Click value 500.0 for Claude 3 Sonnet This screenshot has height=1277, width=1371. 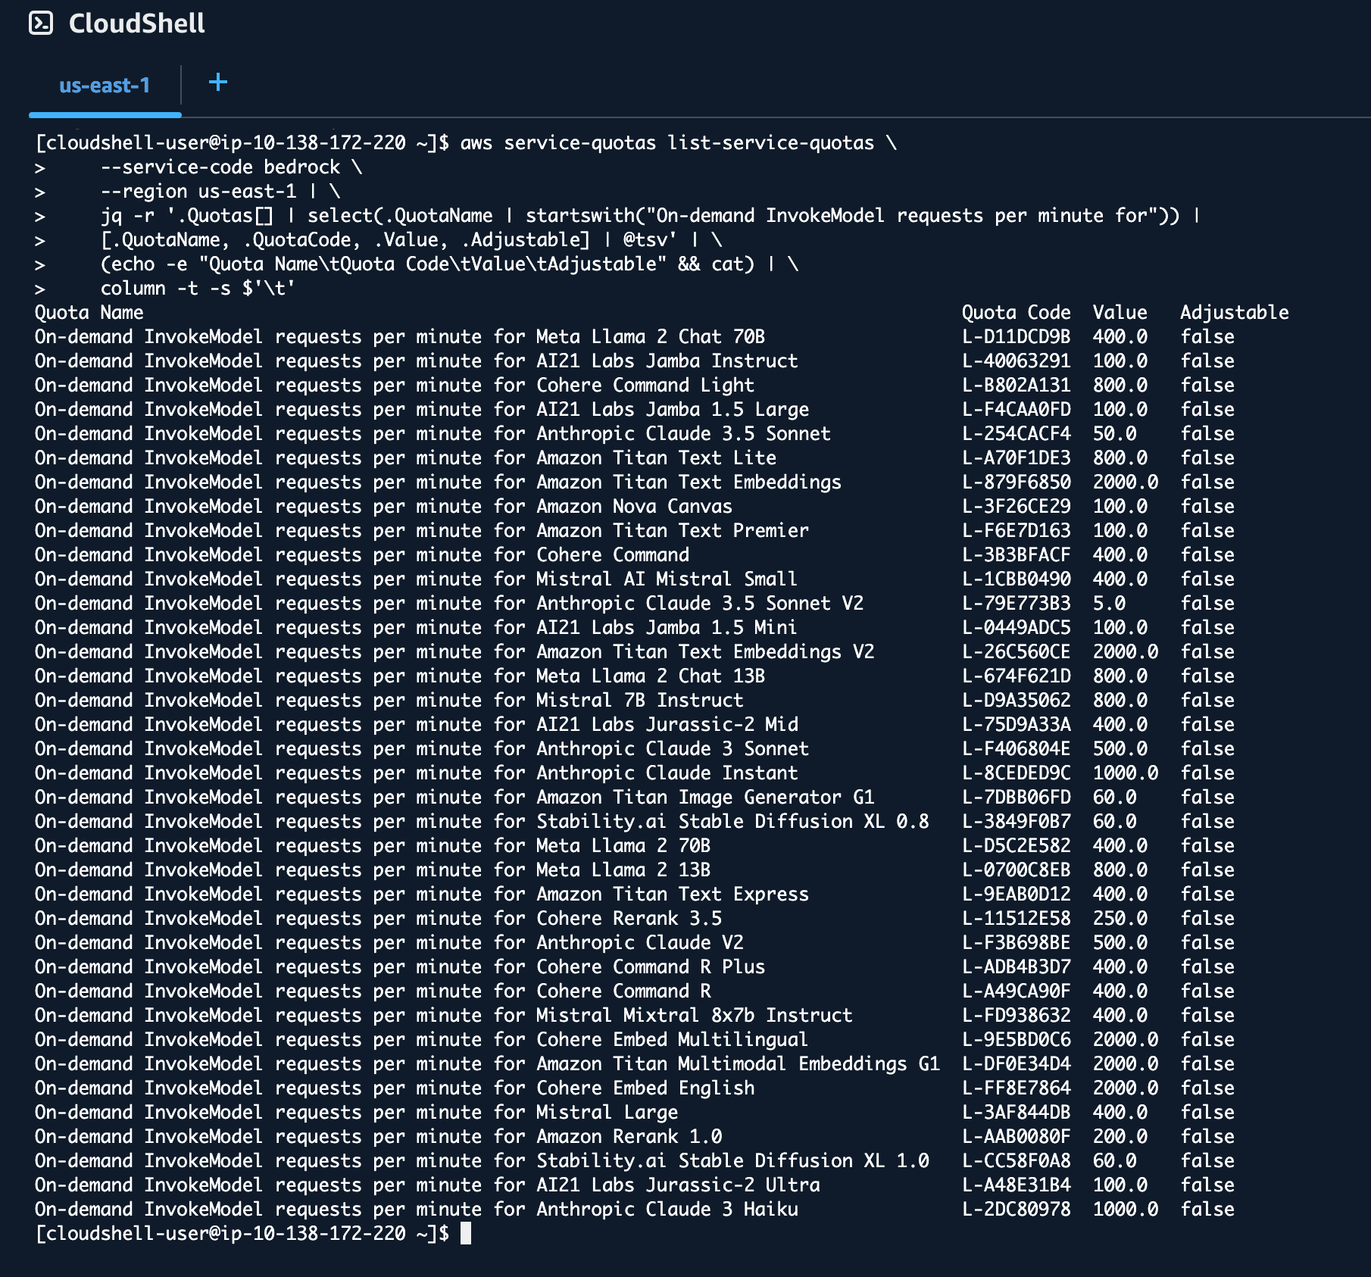(x=1120, y=748)
